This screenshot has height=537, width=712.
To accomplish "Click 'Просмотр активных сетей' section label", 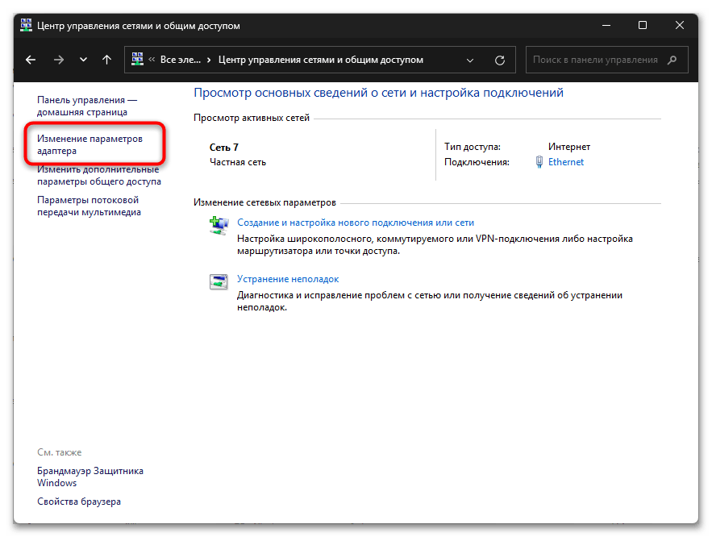I will click(x=251, y=118).
